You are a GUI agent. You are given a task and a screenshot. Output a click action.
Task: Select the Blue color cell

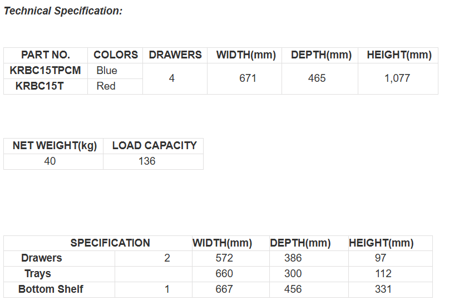click(107, 71)
